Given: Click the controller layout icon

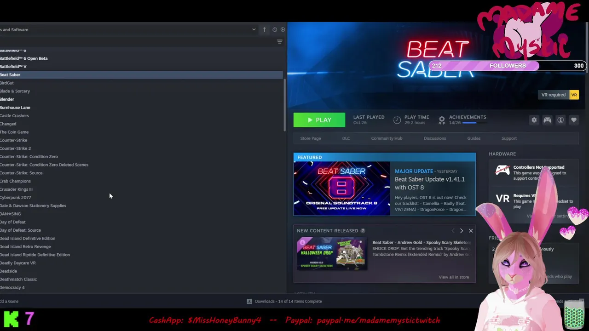Looking at the screenshot, I should (x=547, y=120).
